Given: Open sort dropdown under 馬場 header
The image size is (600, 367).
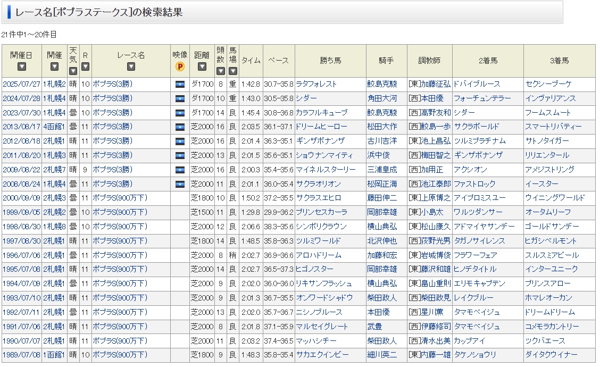Looking at the screenshot, I should [232, 71].
